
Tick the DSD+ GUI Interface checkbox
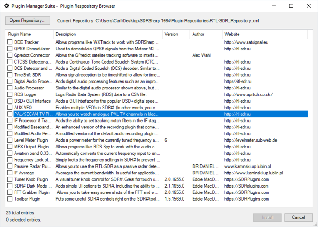[10, 101]
